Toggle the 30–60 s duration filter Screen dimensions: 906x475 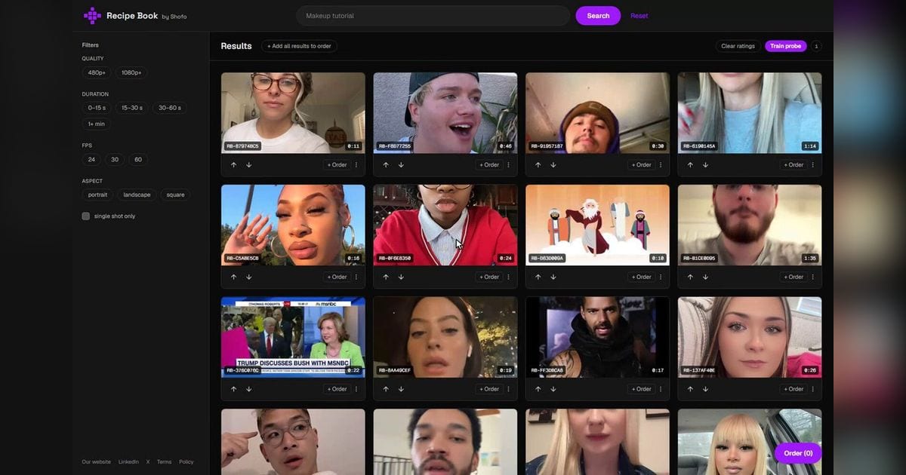click(x=170, y=108)
